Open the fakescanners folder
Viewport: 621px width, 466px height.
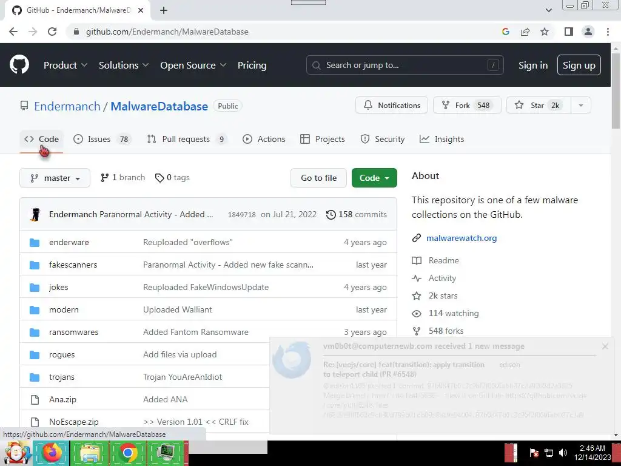pyautogui.click(x=73, y=265)
